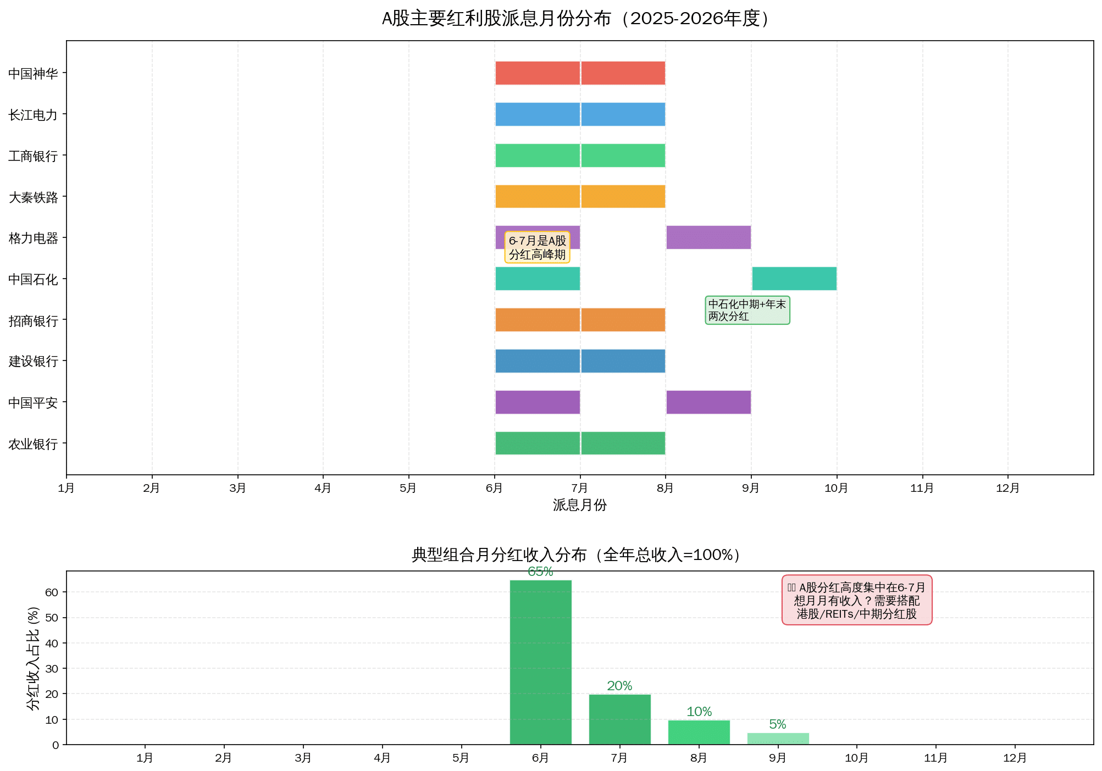Click the 工商银行 row label
This screenshot has height=771, width=1102.
(x=33, y=156)
